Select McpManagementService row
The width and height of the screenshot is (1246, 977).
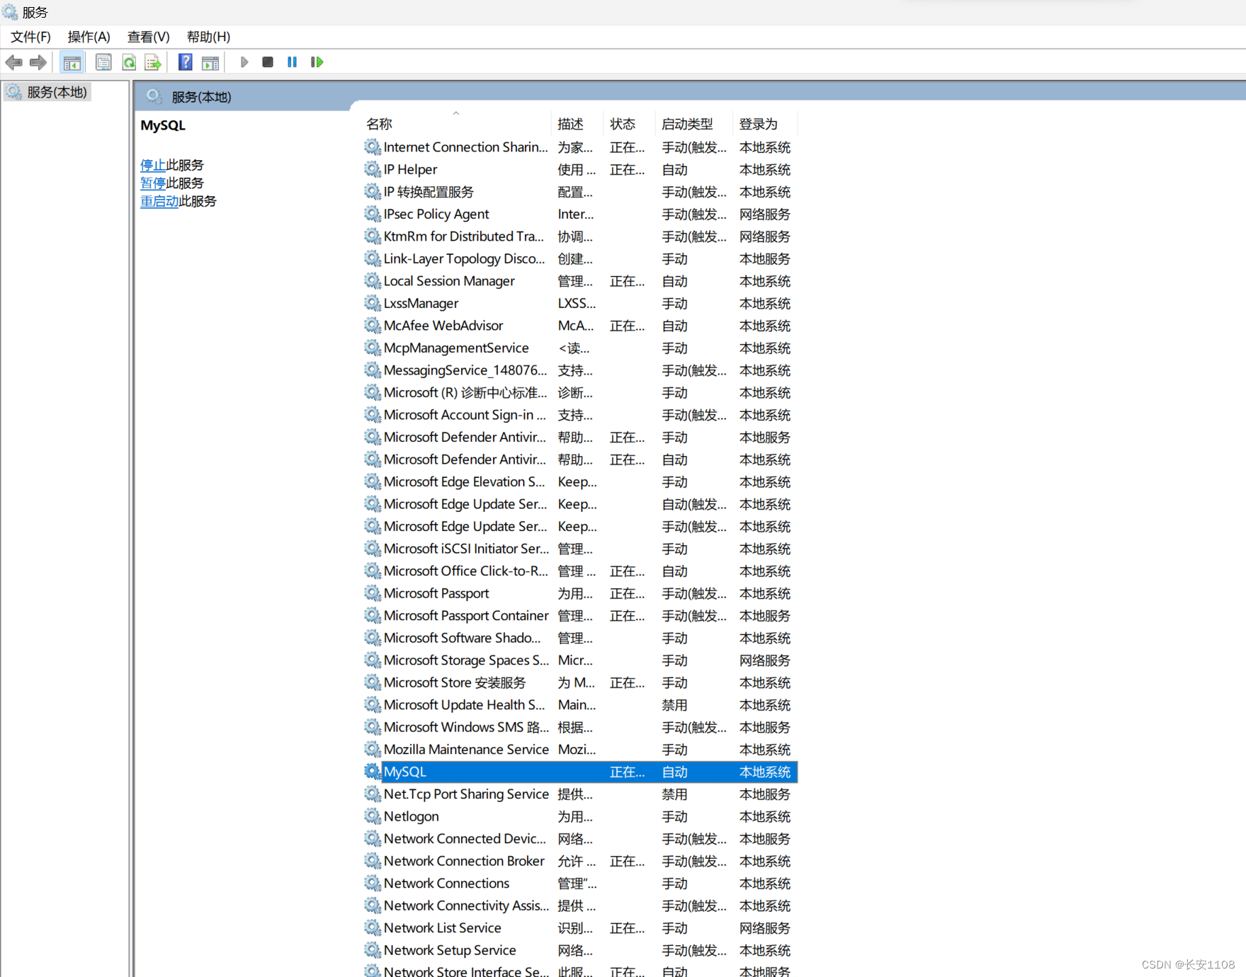[581, 348]
